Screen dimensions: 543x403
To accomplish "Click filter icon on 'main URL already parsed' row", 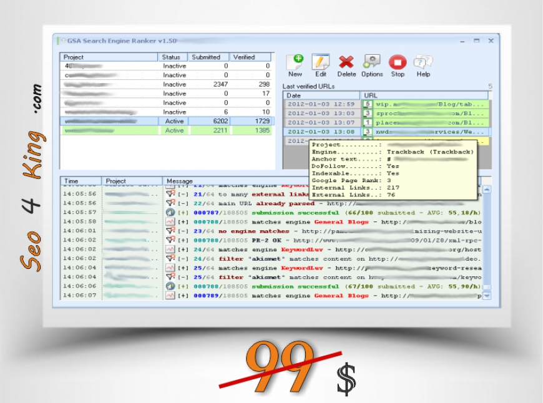I will [170, 203].
